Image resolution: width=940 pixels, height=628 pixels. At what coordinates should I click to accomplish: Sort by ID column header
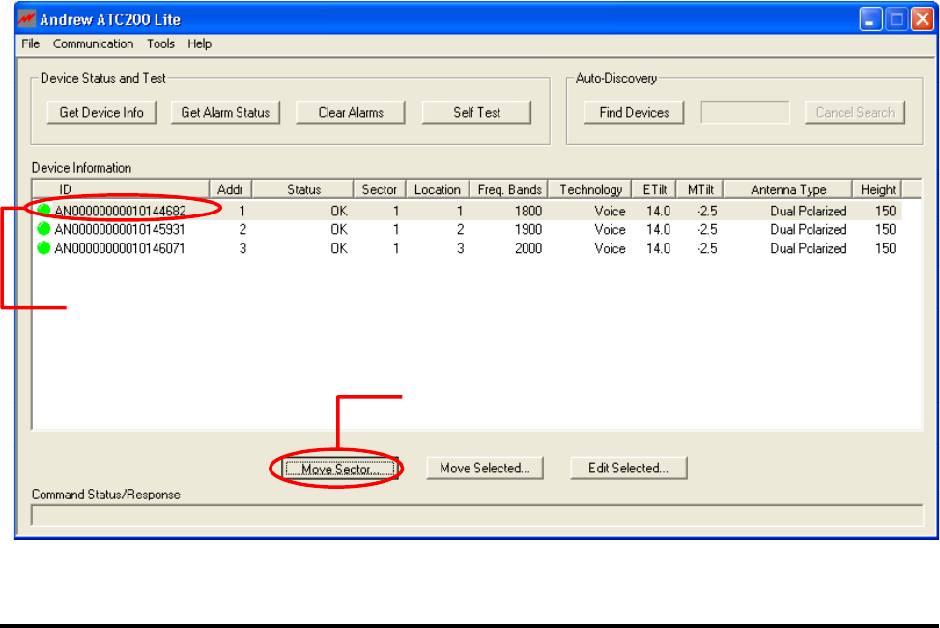(x=121, y=189)
